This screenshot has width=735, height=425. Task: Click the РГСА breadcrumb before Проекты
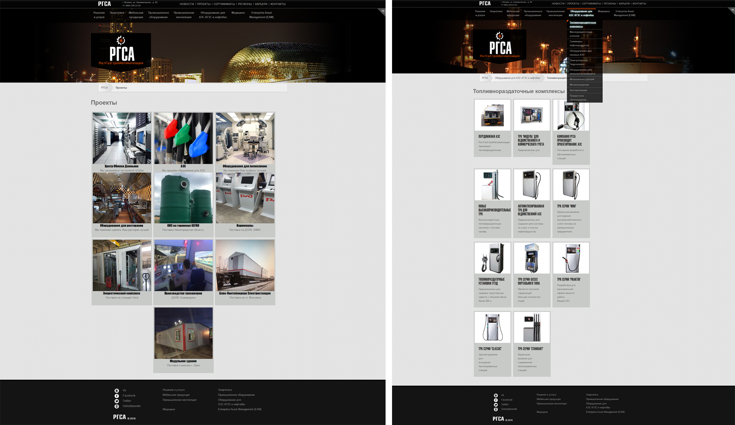[x=104, y=87]
